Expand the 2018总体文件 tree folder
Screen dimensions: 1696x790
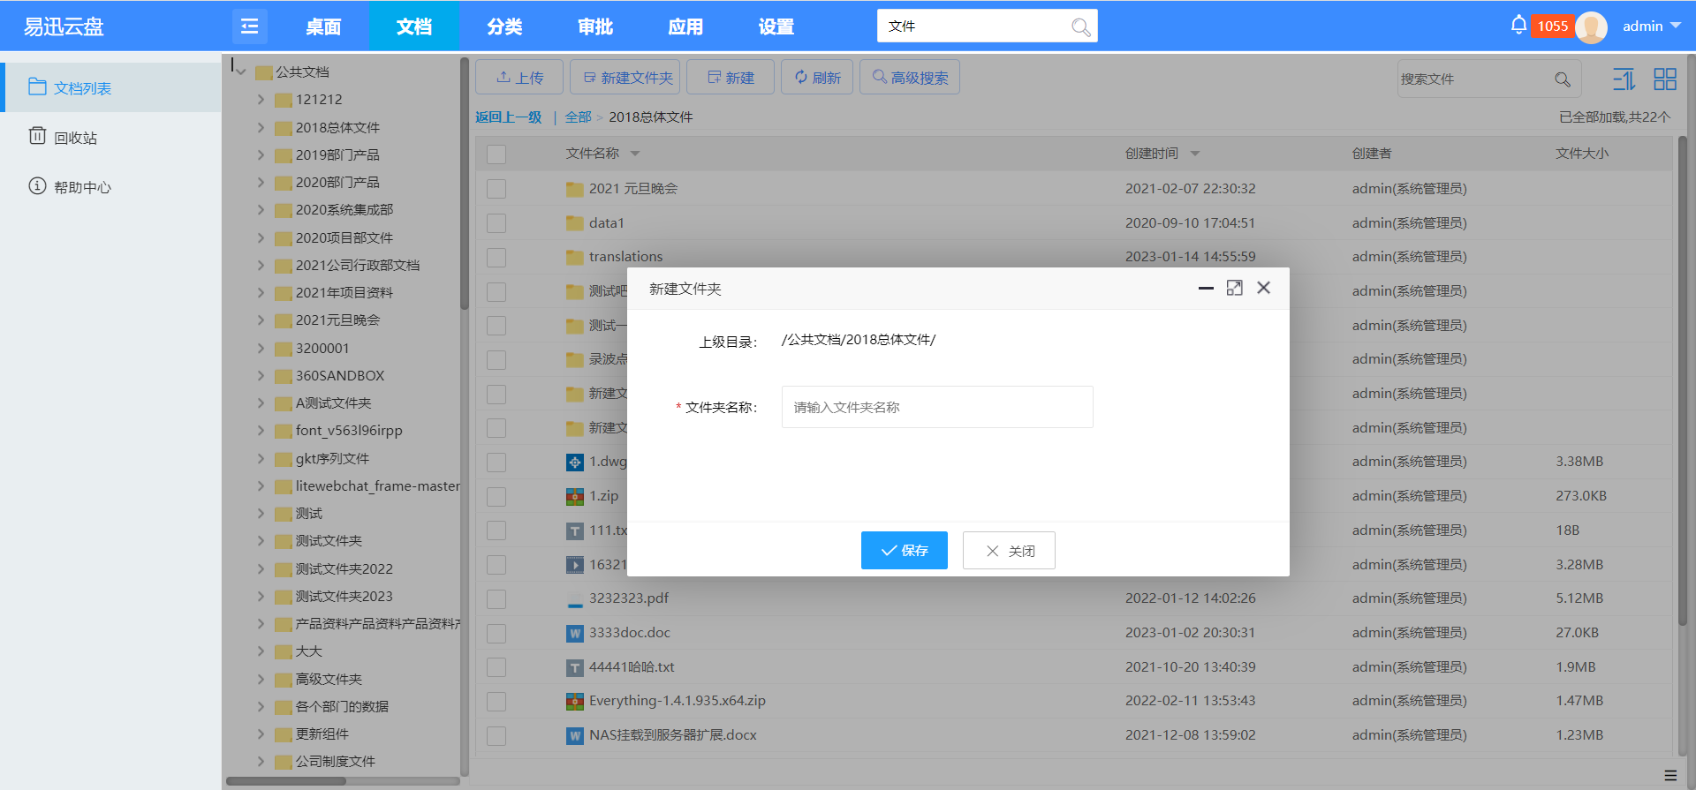tap(261, 127)
